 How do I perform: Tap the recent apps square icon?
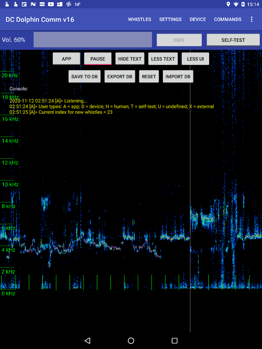point(174,341)
